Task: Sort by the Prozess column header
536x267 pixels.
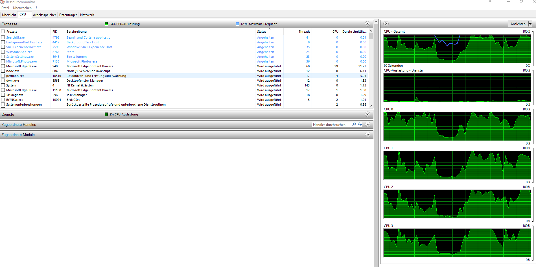Action: [28, 32]
